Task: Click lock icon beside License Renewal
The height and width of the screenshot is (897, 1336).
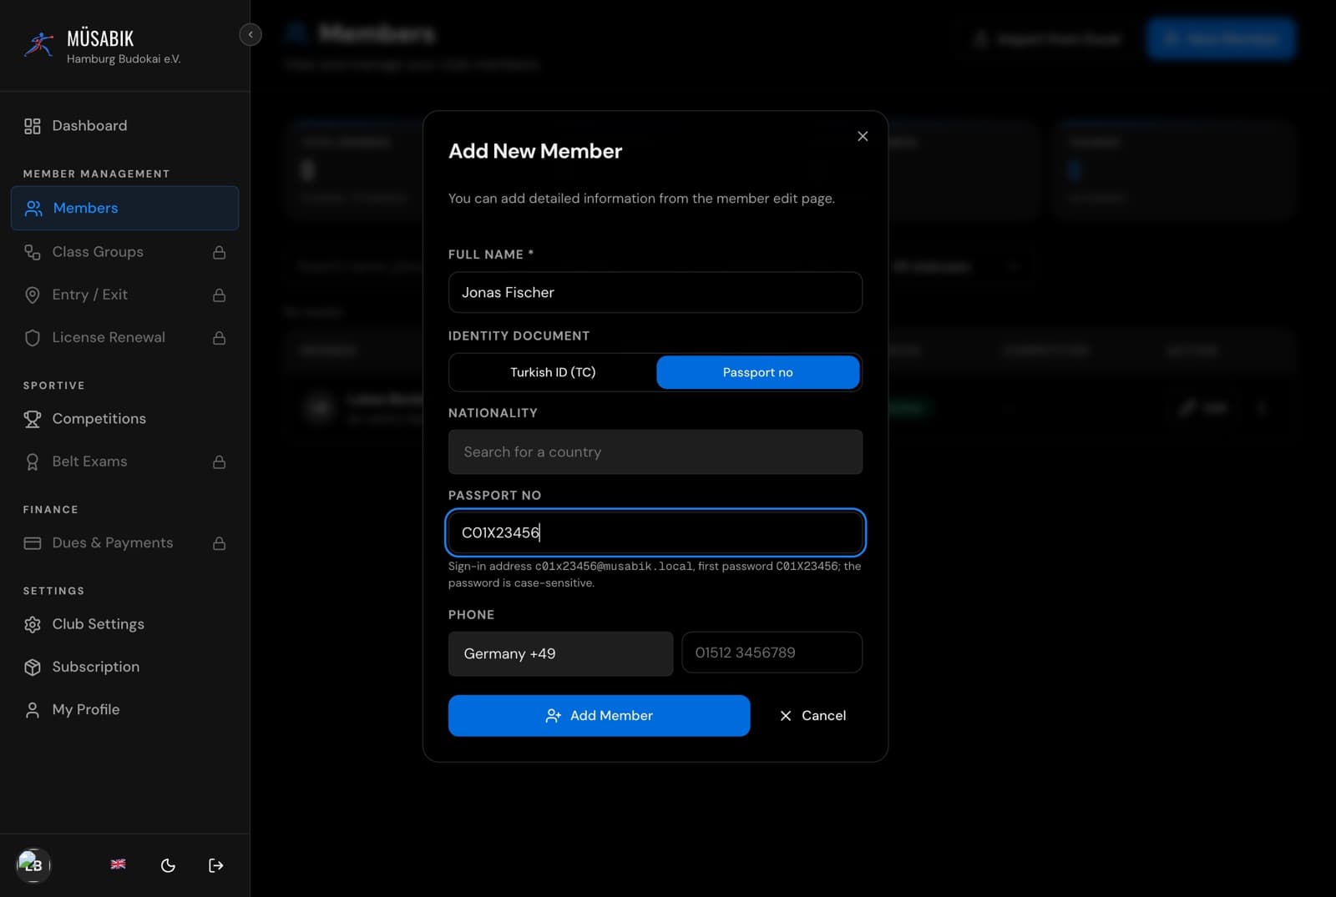Action: 219,338
